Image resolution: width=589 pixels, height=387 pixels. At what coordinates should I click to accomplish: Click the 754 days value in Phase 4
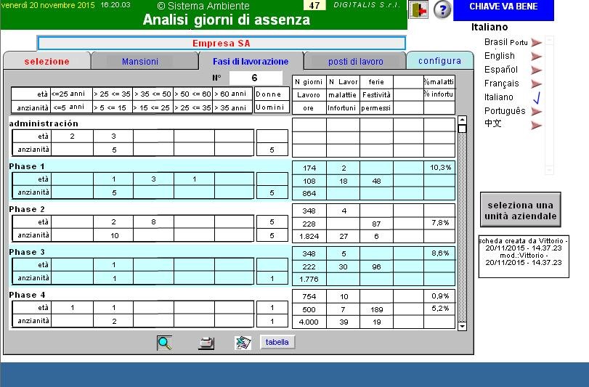tap(309, 296)
